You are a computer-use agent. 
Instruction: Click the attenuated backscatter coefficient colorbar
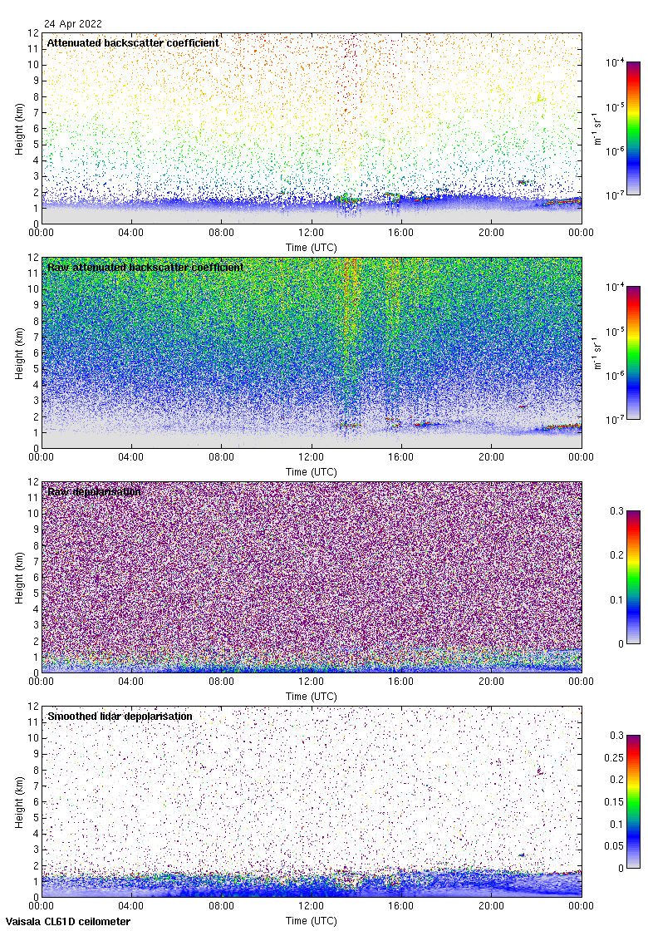pyautogui.click(x=633, y=128)
